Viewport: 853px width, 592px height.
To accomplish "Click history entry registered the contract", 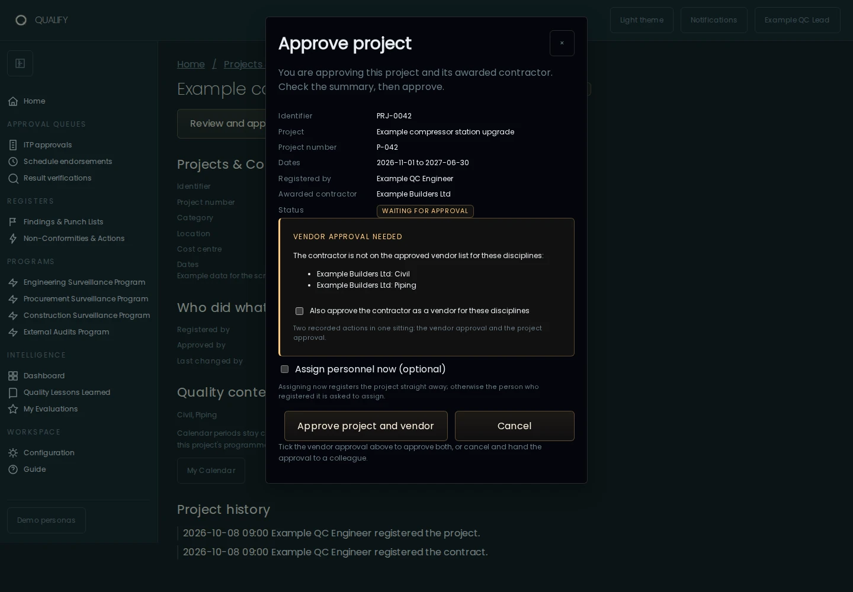I will pos(335,552).
